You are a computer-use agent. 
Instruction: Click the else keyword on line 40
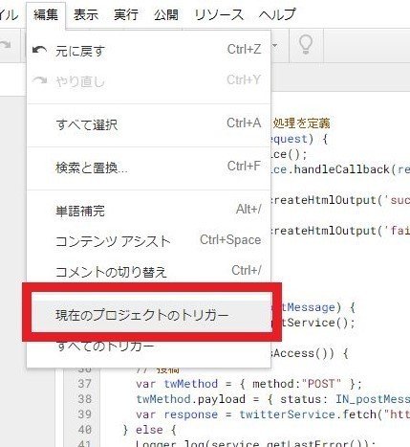(149, 430)
